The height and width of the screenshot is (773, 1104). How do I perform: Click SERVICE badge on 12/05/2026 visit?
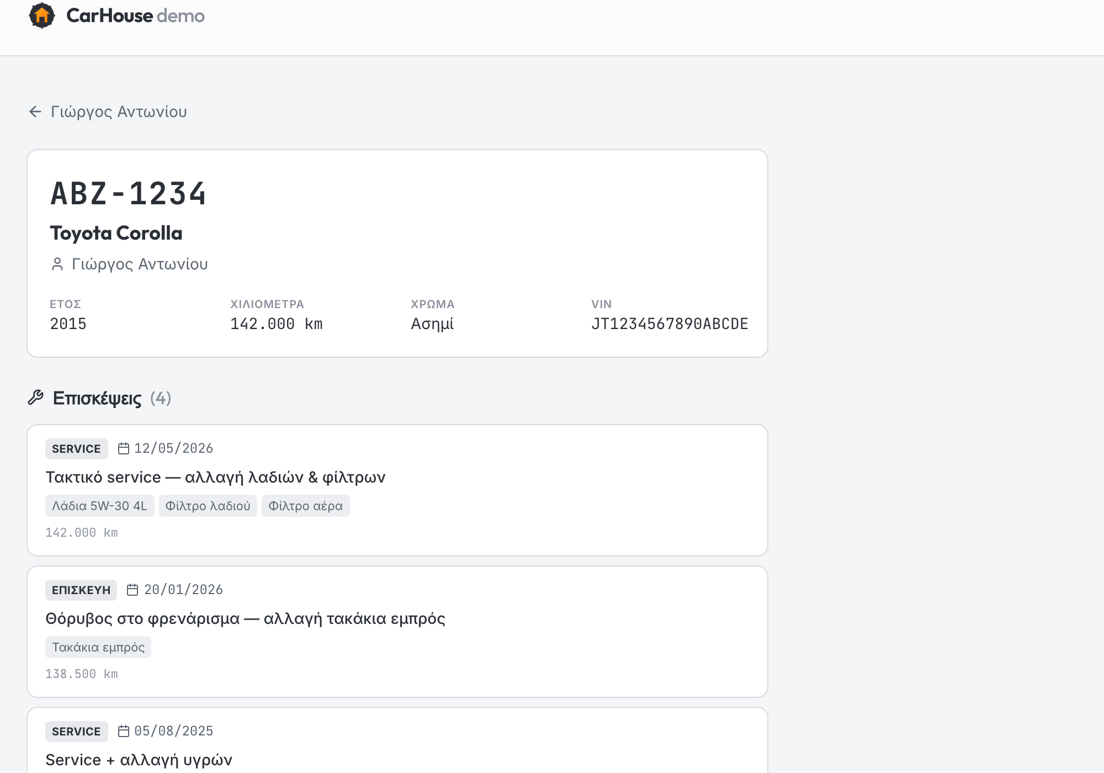[77, 448]
